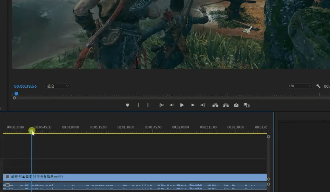The image size is (330, 192).
Task: Click the fx badge on the audio clip
Action: point(8,185)
